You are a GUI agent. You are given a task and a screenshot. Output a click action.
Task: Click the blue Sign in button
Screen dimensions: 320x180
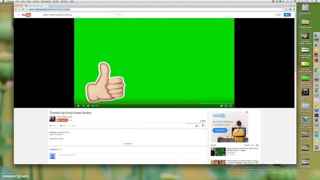pyautogui.click(x=287, y=15)
